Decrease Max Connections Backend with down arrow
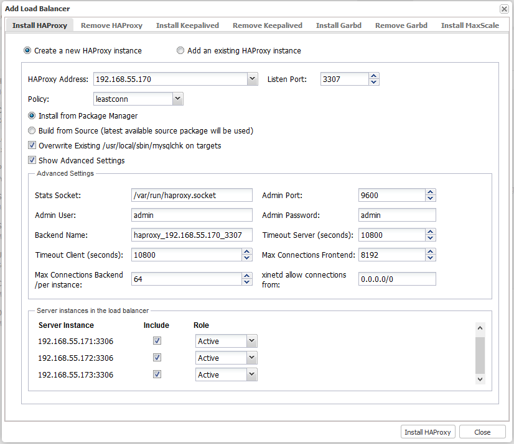This screenshot has height=444, width=514. point(247,283)
